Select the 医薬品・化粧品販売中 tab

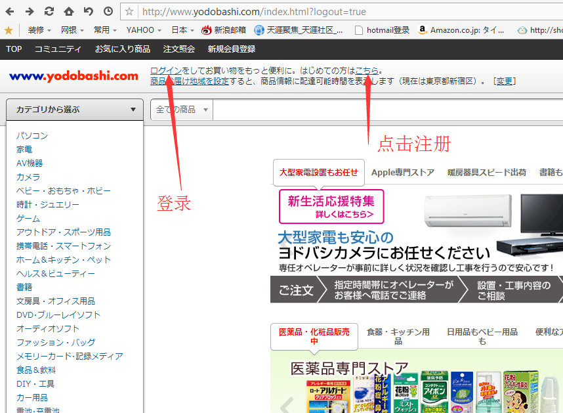pyautogui.click(x=314, y=336)
